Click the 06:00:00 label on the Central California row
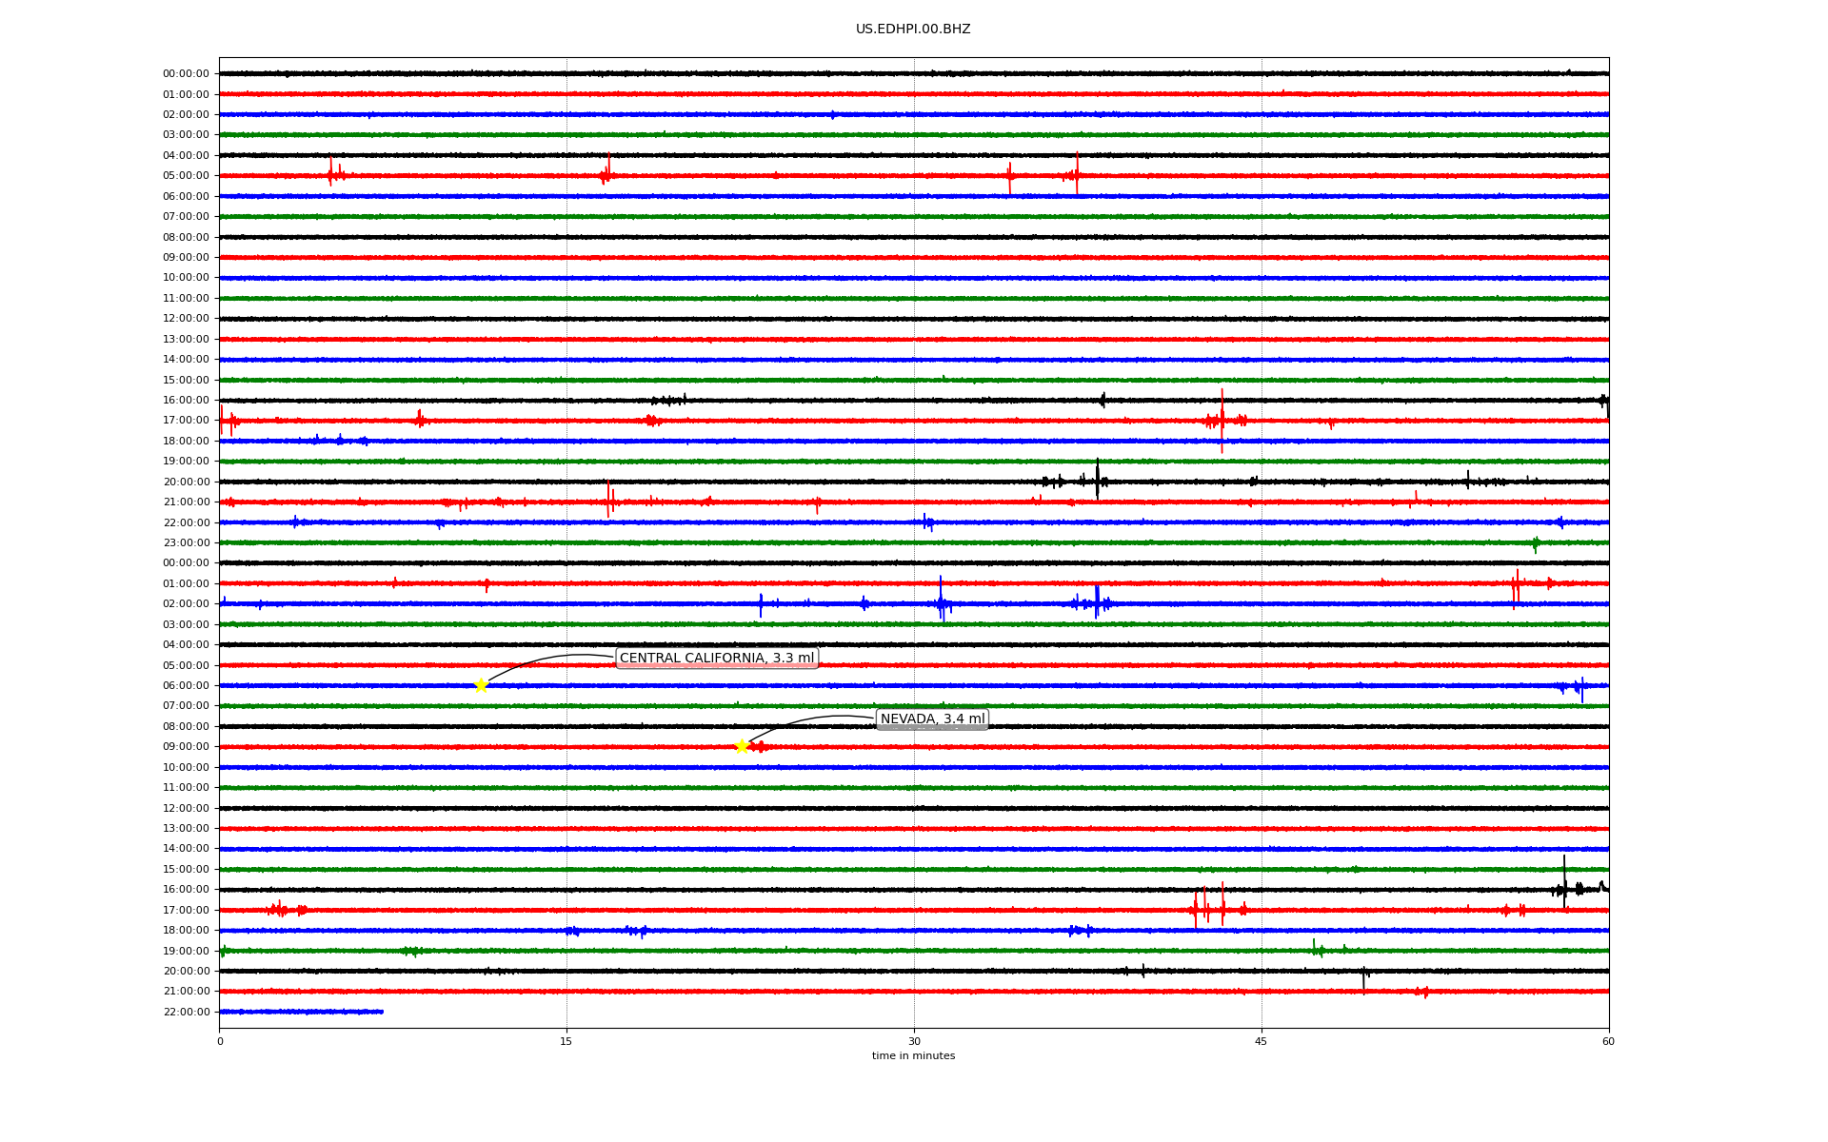Screen dimensions: 1828x1142 (x=186, y=685)
